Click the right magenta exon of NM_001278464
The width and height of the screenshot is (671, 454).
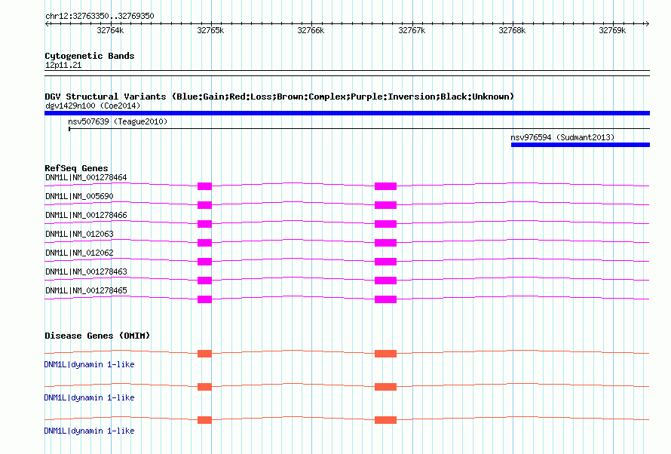pos(385,186)
